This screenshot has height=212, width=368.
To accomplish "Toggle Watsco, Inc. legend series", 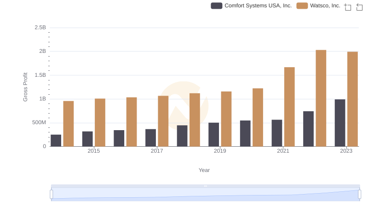I will pos(318,6).
